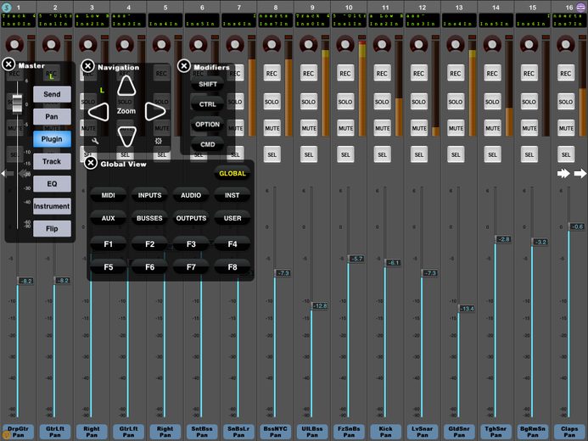Click the DrpGtr Pan track label
The image size is (588, 441).
click(18, 432)
